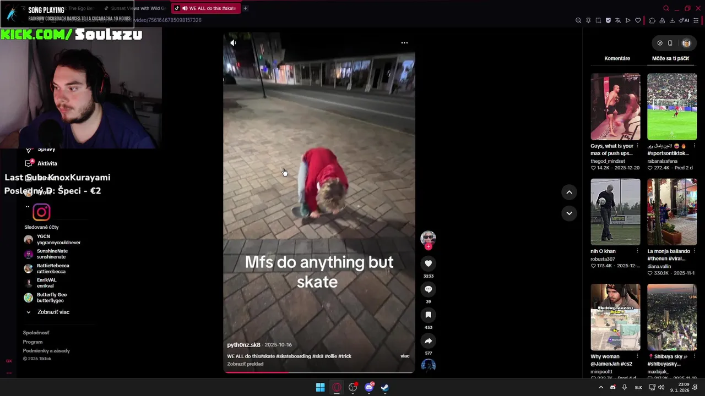Mute the TikTok video with speaker icon
Image resolution: width=705 pixels, height=396 pixels.
(233, 43)
